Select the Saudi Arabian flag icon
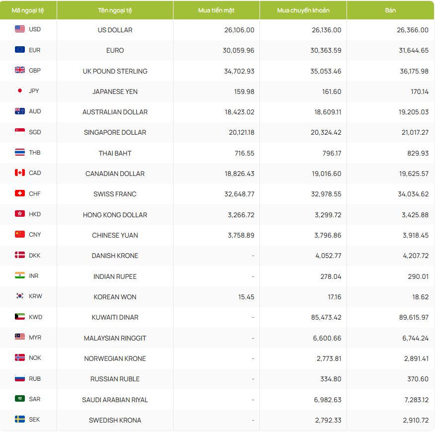435x432 pixels. (20, 399)
